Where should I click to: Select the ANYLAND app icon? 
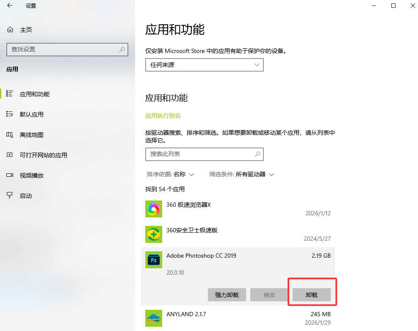click(153, 318)
